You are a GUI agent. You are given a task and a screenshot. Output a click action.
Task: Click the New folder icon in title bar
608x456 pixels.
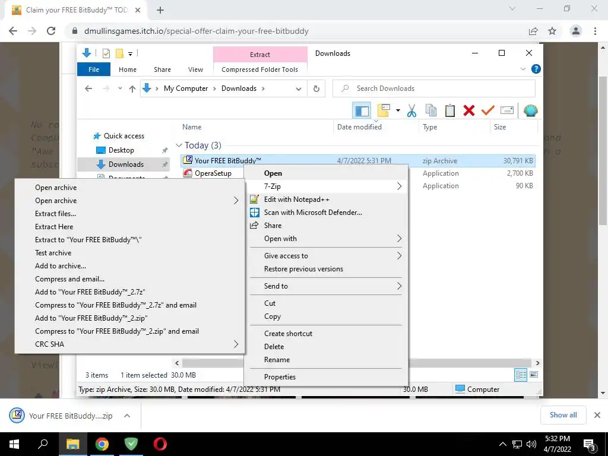click(119, 53)
